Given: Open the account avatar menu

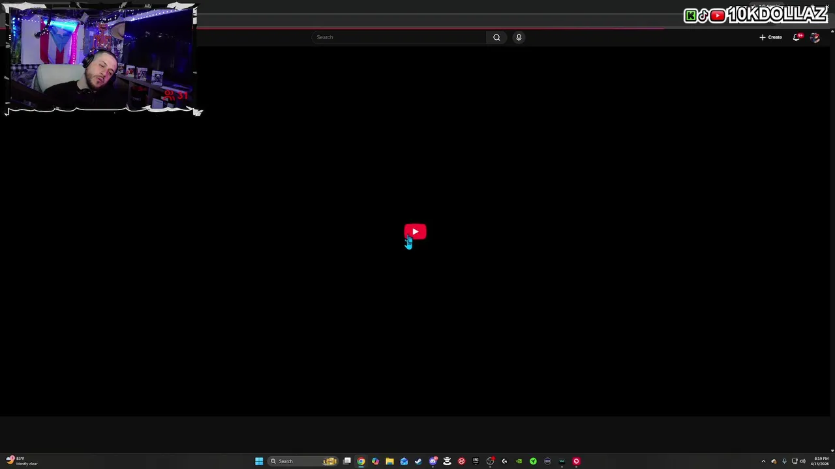Looking at the screenshot, I should [x=815, y=37].
